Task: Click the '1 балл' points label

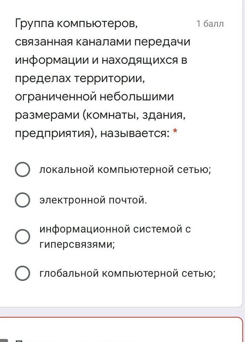Action: 210,24
